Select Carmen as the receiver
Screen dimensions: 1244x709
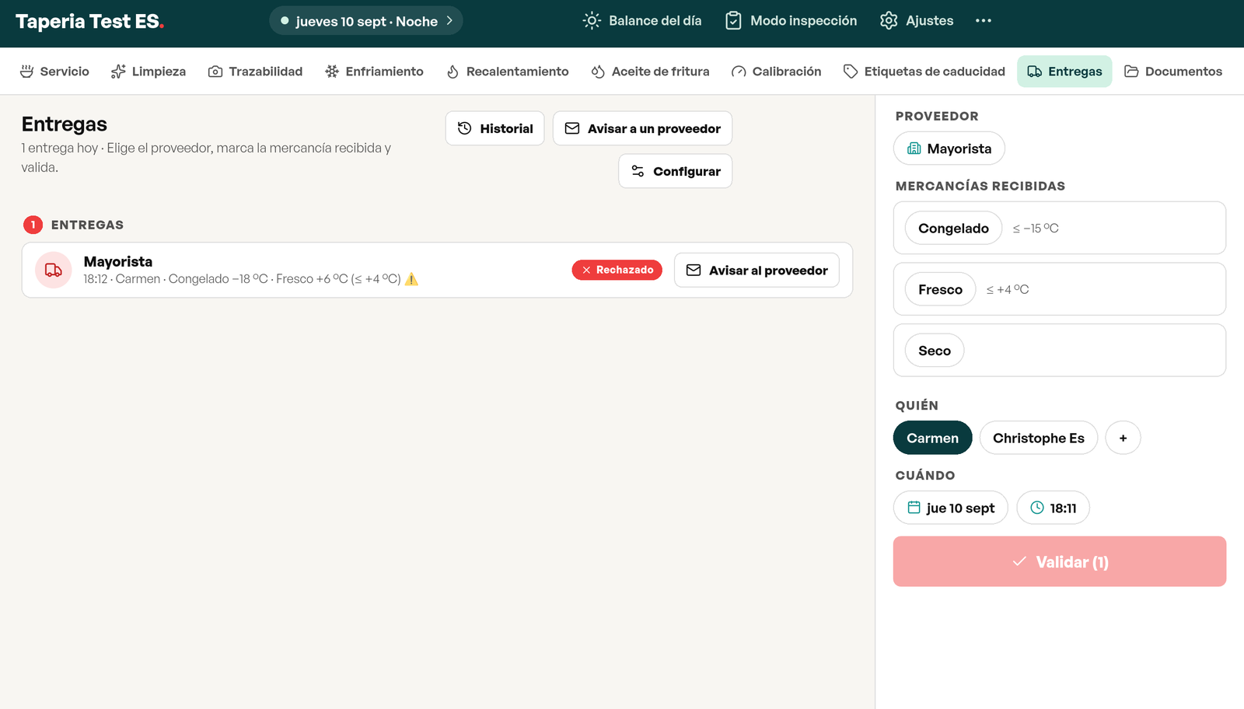[932, 438]
